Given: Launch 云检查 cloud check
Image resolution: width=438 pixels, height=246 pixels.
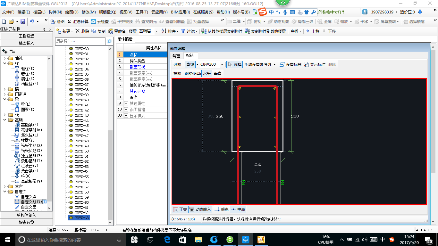Looking at the screenshot, I should point(100,21).
